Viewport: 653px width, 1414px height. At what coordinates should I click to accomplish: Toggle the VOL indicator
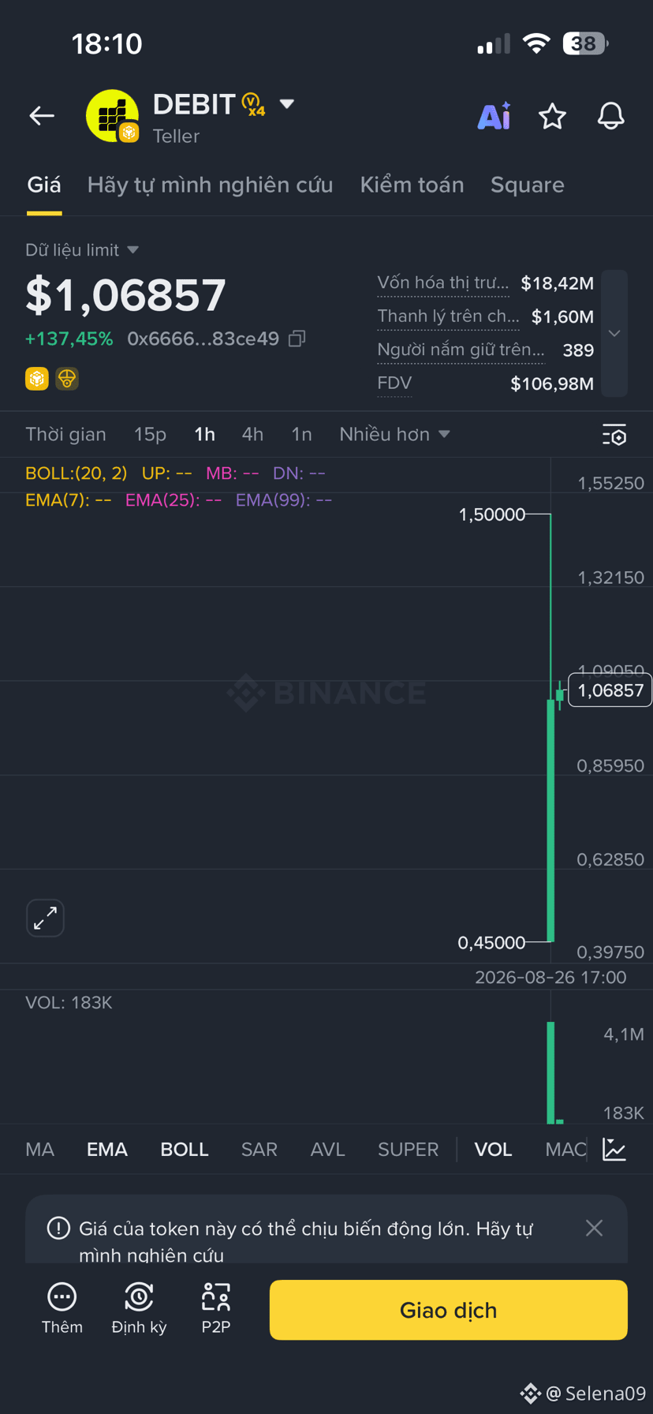(493, 1149)
